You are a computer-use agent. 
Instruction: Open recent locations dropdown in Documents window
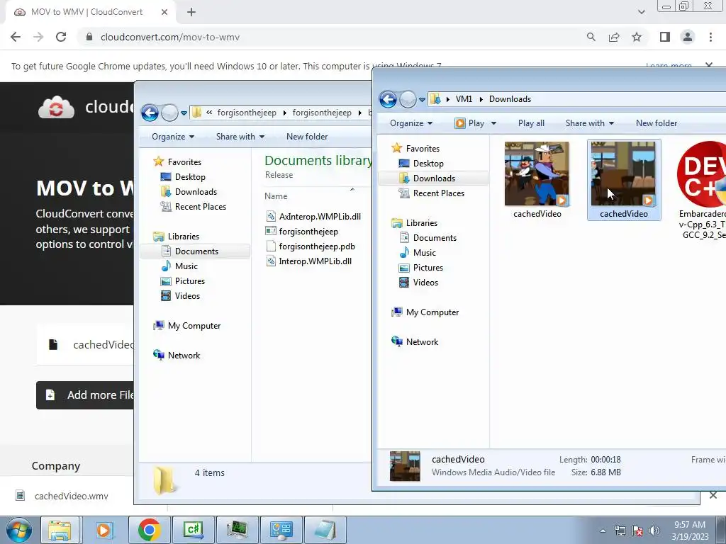click(x=184, y=113)
